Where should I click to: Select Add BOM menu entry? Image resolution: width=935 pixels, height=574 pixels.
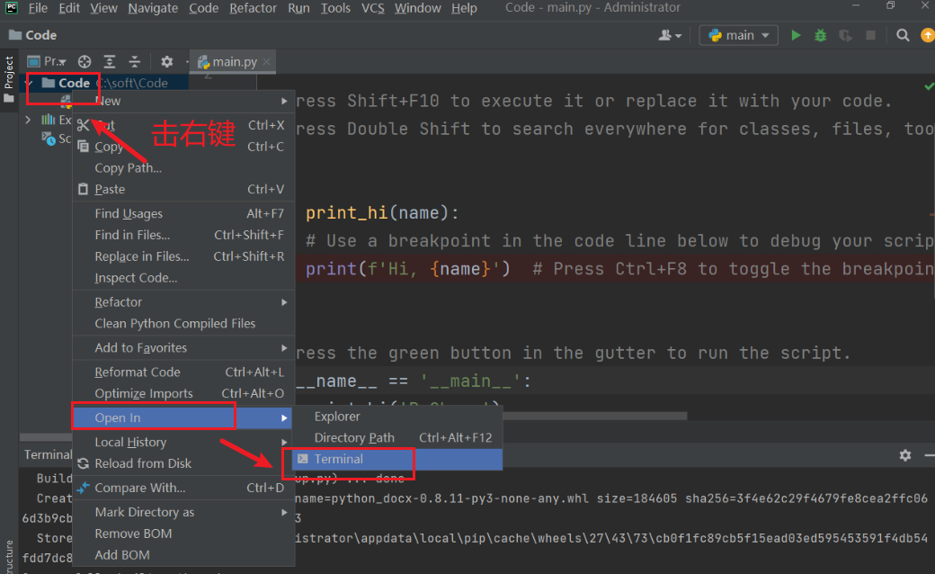(183, 555)
